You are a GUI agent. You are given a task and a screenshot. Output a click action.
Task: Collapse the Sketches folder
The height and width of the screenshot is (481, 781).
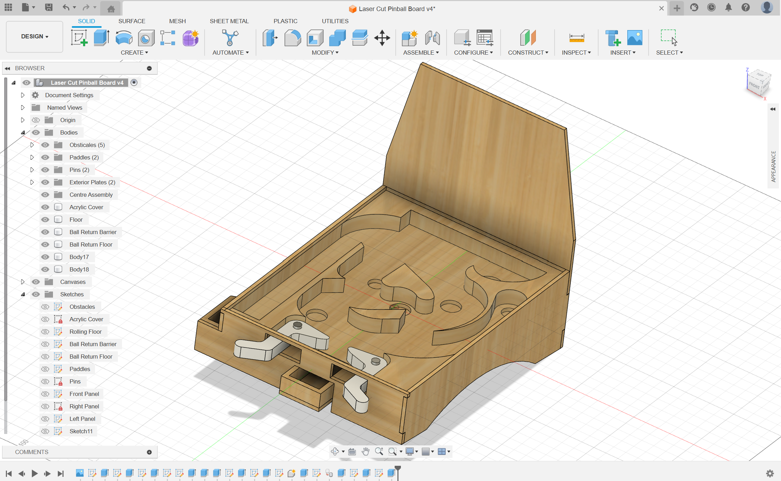coord(23,294)
